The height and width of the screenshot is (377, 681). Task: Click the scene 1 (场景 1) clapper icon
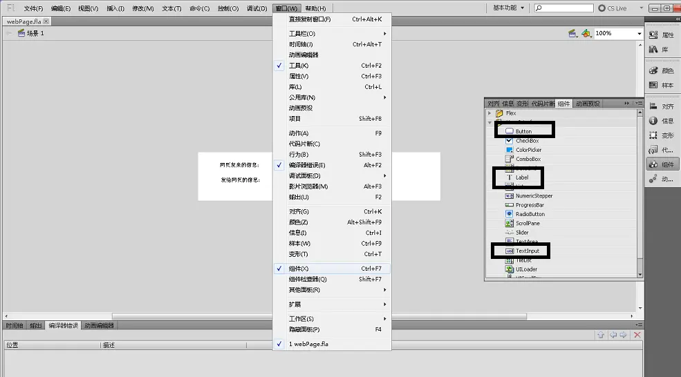pyautogui.click(x=21, y=33)
